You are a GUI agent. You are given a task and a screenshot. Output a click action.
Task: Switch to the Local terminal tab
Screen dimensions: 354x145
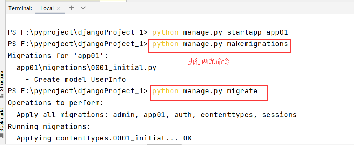47,8
